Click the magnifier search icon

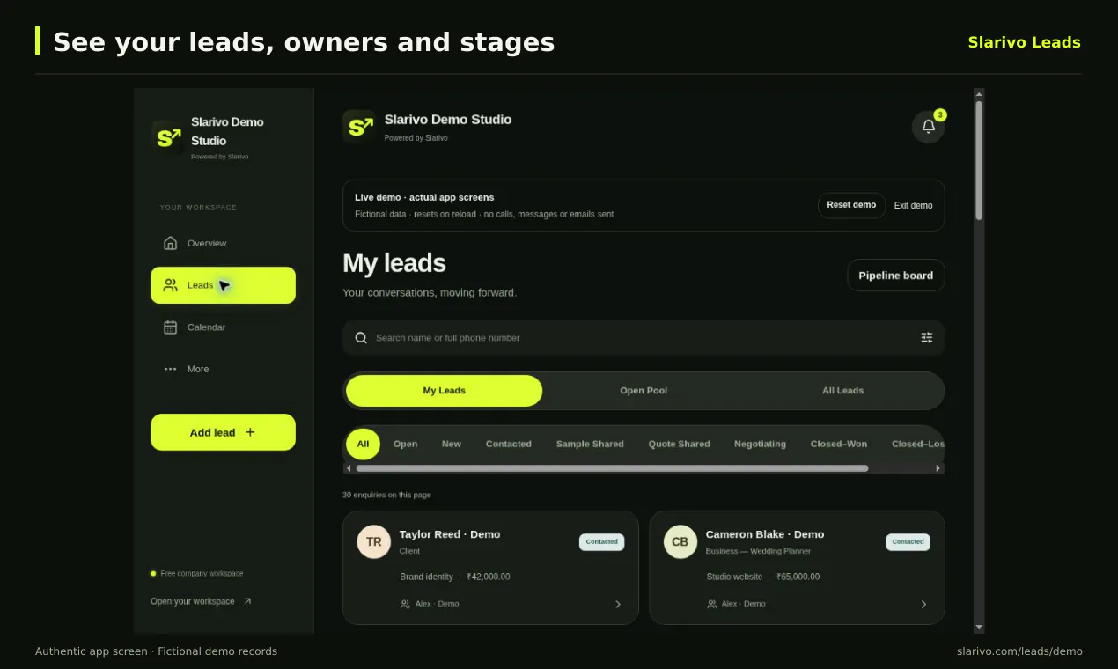[x=361, y=337]
